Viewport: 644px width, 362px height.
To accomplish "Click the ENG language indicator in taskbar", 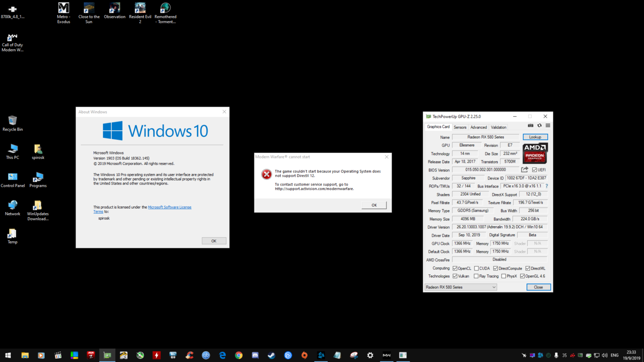I will click(614, 355).
